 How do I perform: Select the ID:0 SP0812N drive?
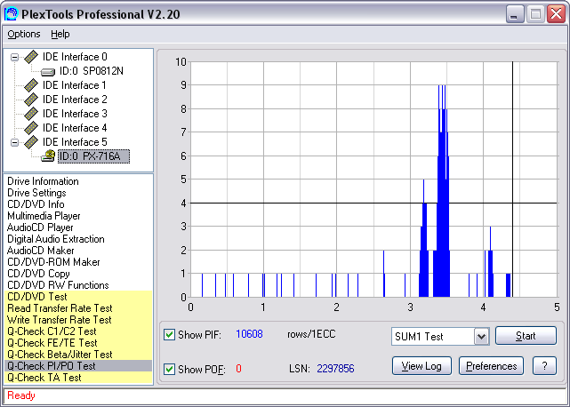click(x=92, y=71)
